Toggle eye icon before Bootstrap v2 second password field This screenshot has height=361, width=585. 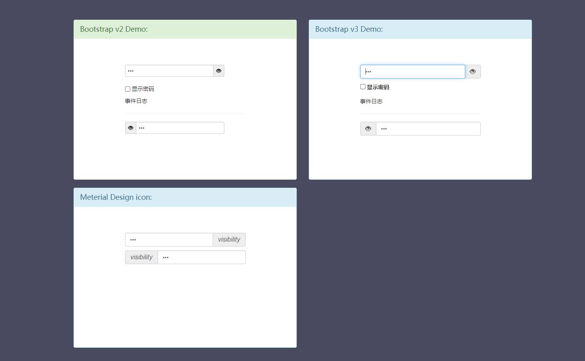(131, 128)
